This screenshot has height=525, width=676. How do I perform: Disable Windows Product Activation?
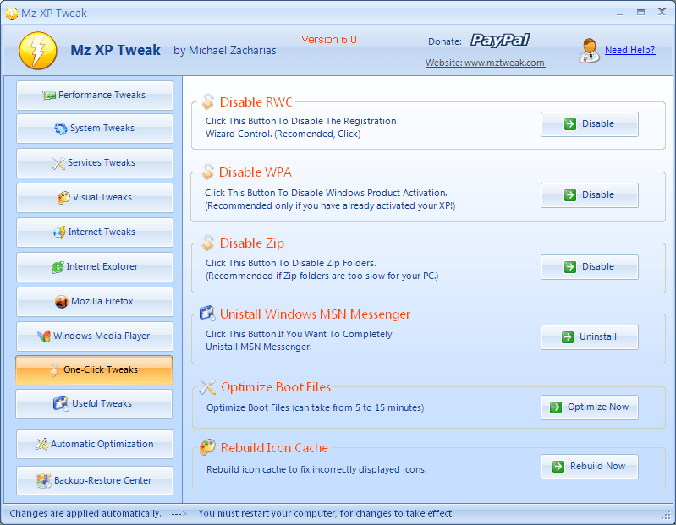pos(590,195)
